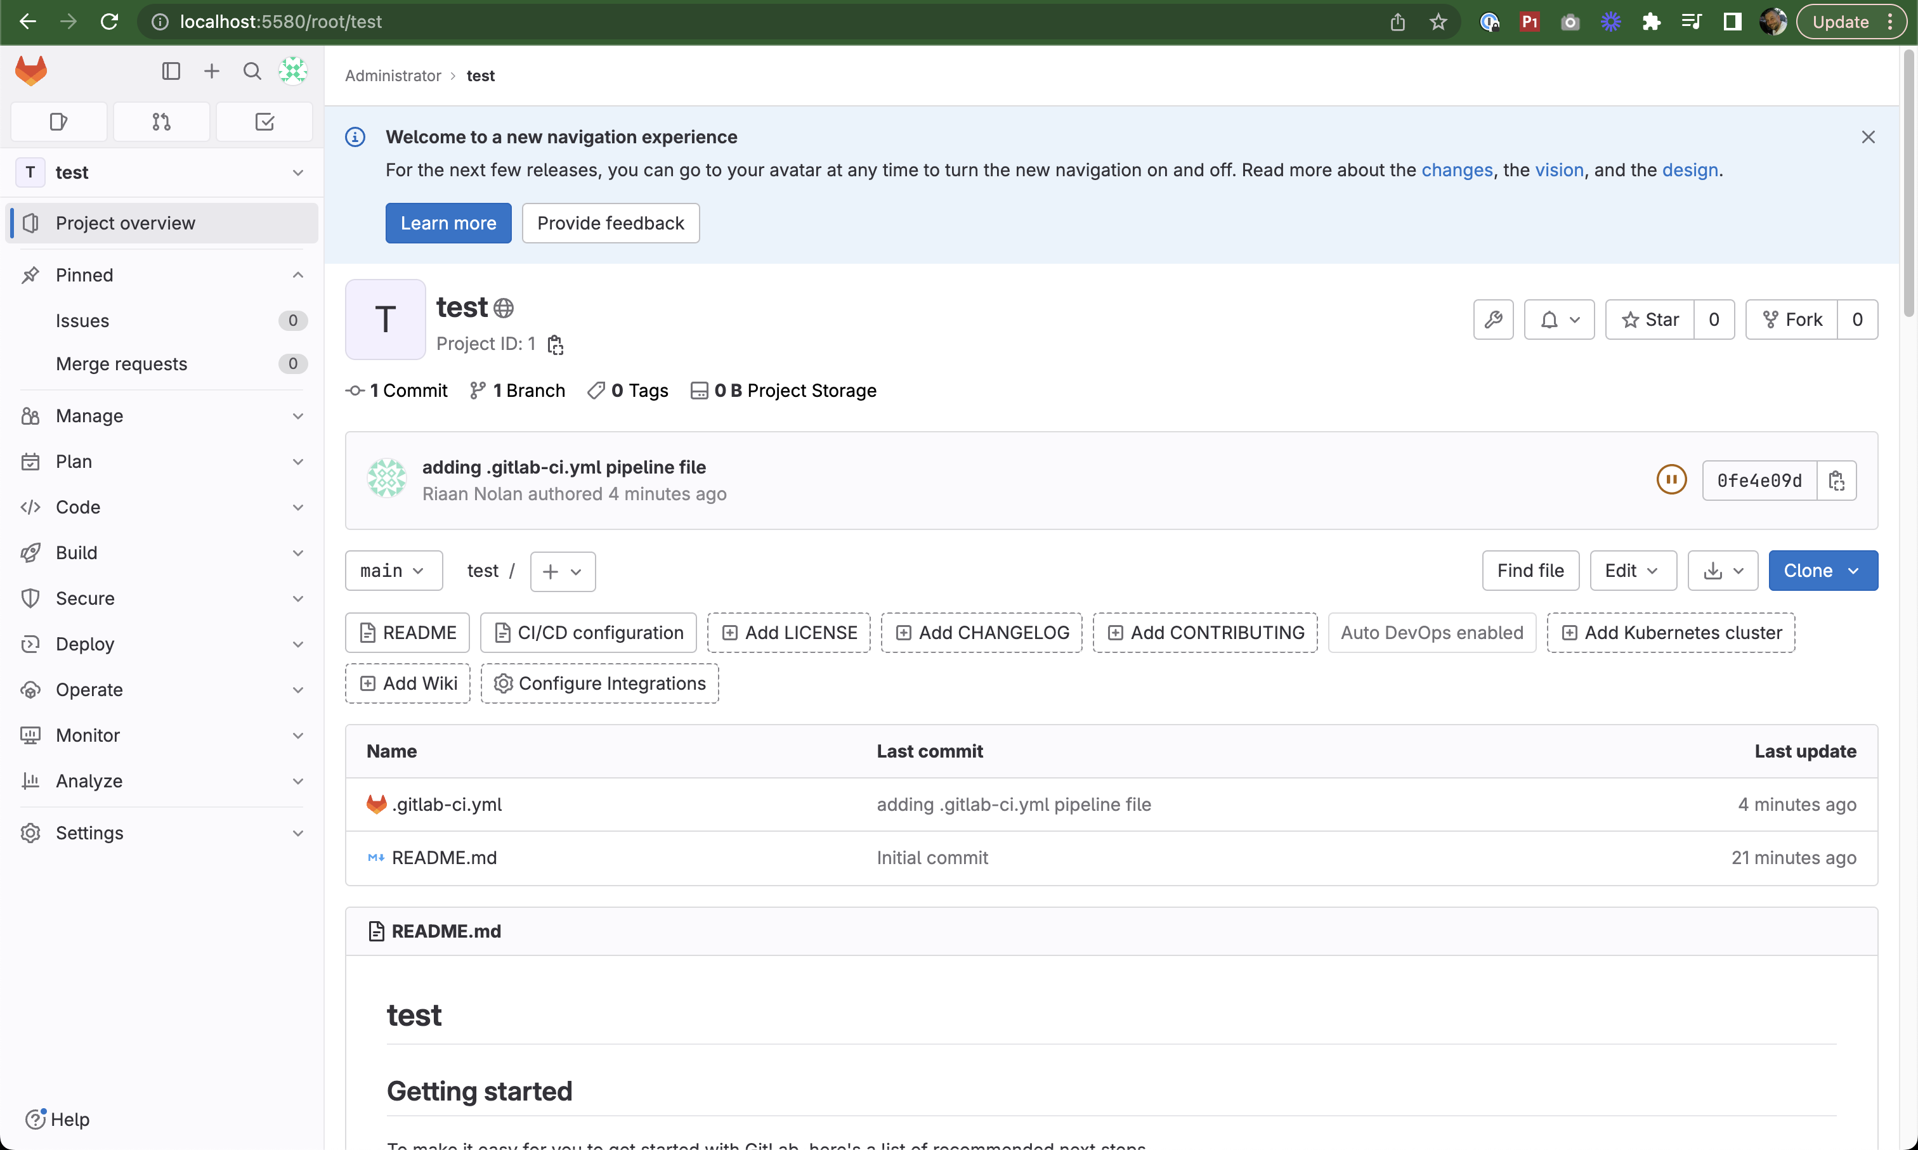The image size is (1918, 1150).
Task: Click Add CONTRIBUTING
Action: coord(1204,633)
